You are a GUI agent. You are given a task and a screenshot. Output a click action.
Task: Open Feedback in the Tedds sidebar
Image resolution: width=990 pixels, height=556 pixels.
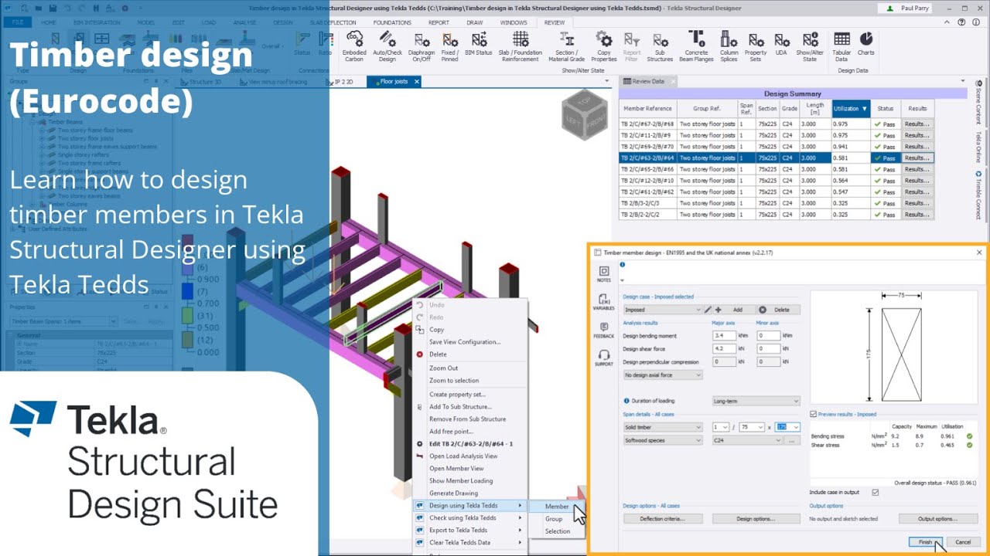coord(604,331)
